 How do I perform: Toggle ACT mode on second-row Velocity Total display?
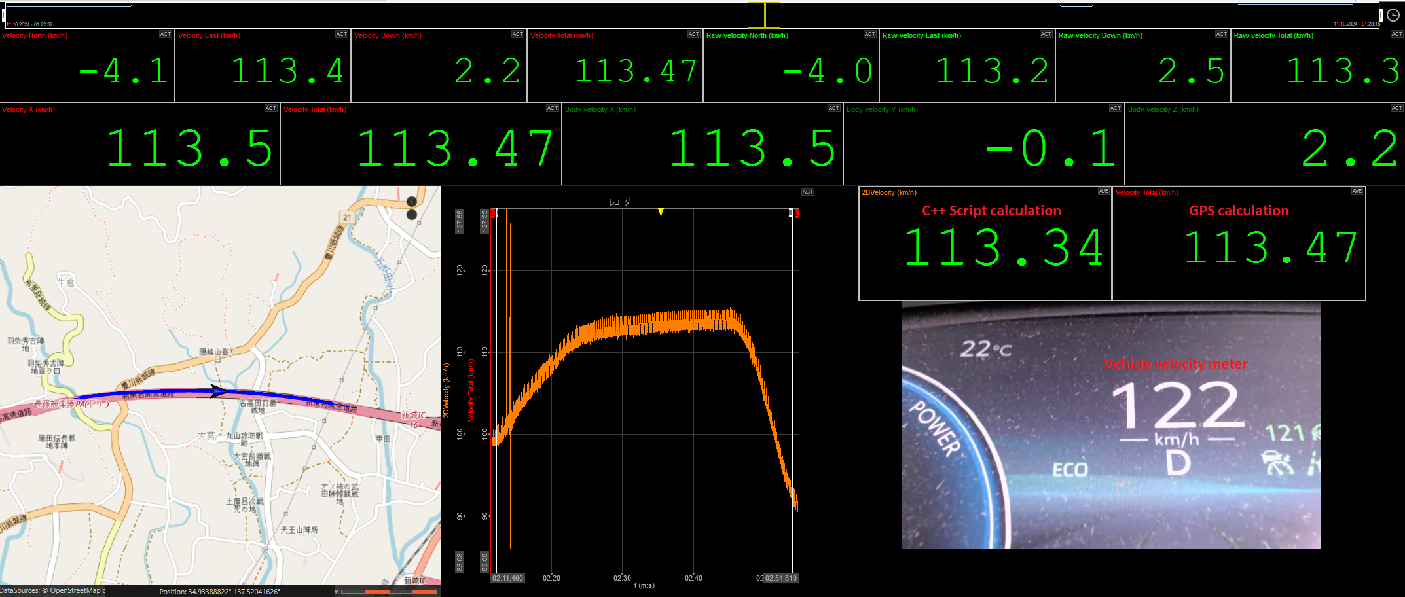coord(553,109)
